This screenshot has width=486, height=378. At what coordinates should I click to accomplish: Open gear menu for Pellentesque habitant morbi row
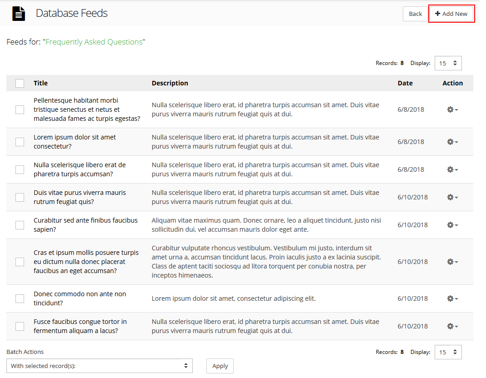click(452, 109)
